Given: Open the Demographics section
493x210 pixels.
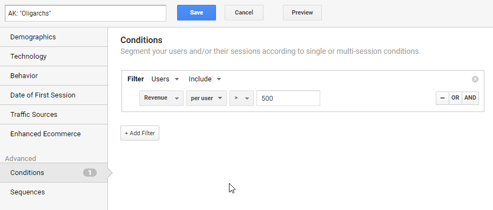Looking at the screenshot, I should [x=54, y=37].
